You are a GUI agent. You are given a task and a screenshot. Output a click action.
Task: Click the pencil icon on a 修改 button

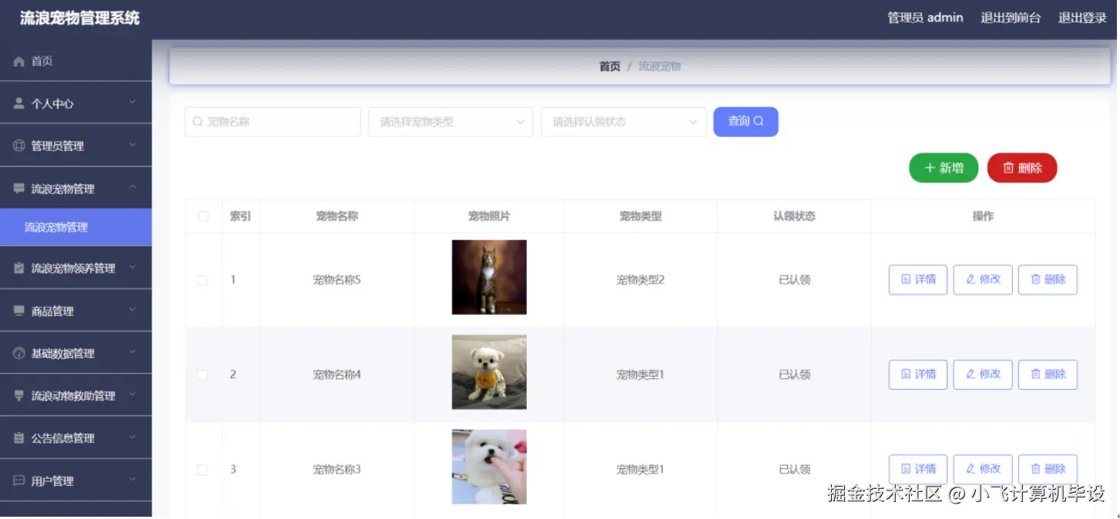pyautogui.click(x=972, y=280)
